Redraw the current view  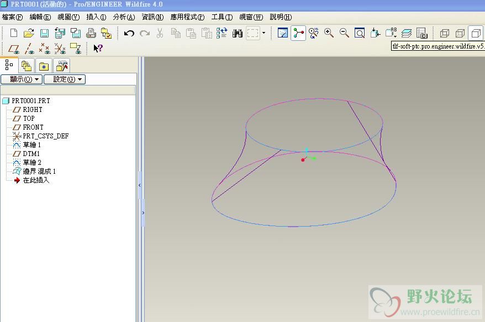tap(283, 33)
